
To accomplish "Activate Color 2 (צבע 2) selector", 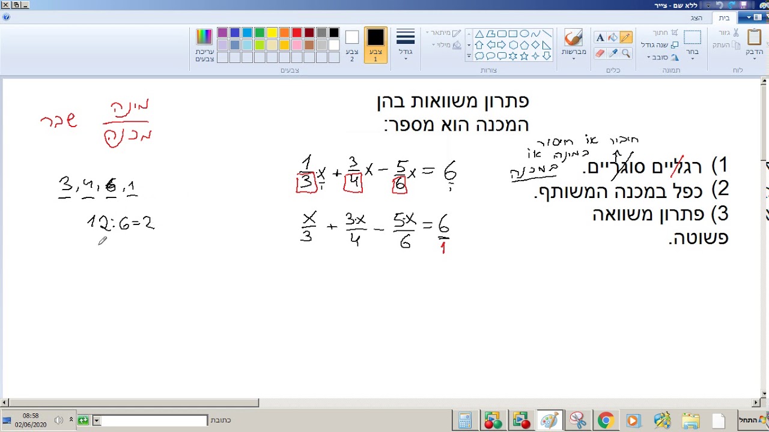I will pos(352,45).
